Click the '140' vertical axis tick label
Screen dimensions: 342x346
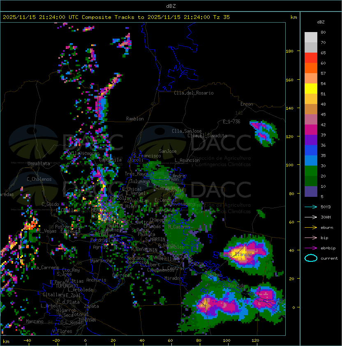coord(289,108)
